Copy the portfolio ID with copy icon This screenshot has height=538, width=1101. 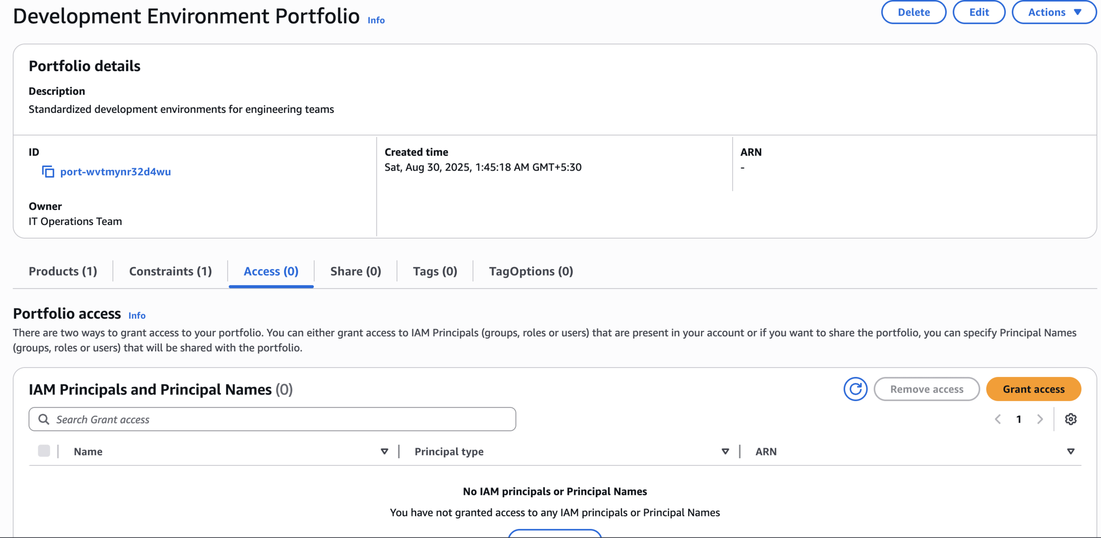(48, 172)
